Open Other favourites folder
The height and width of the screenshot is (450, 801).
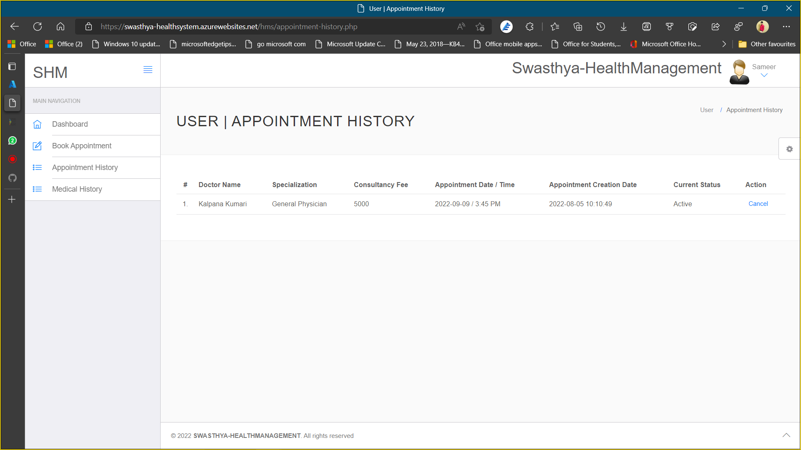point(767,44)
